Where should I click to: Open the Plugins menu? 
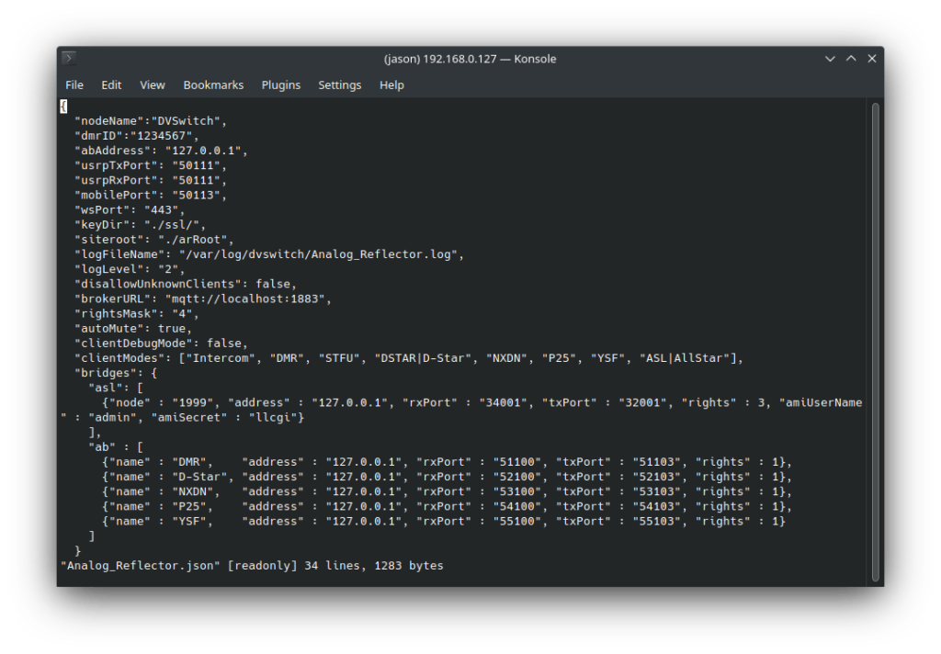281,85
